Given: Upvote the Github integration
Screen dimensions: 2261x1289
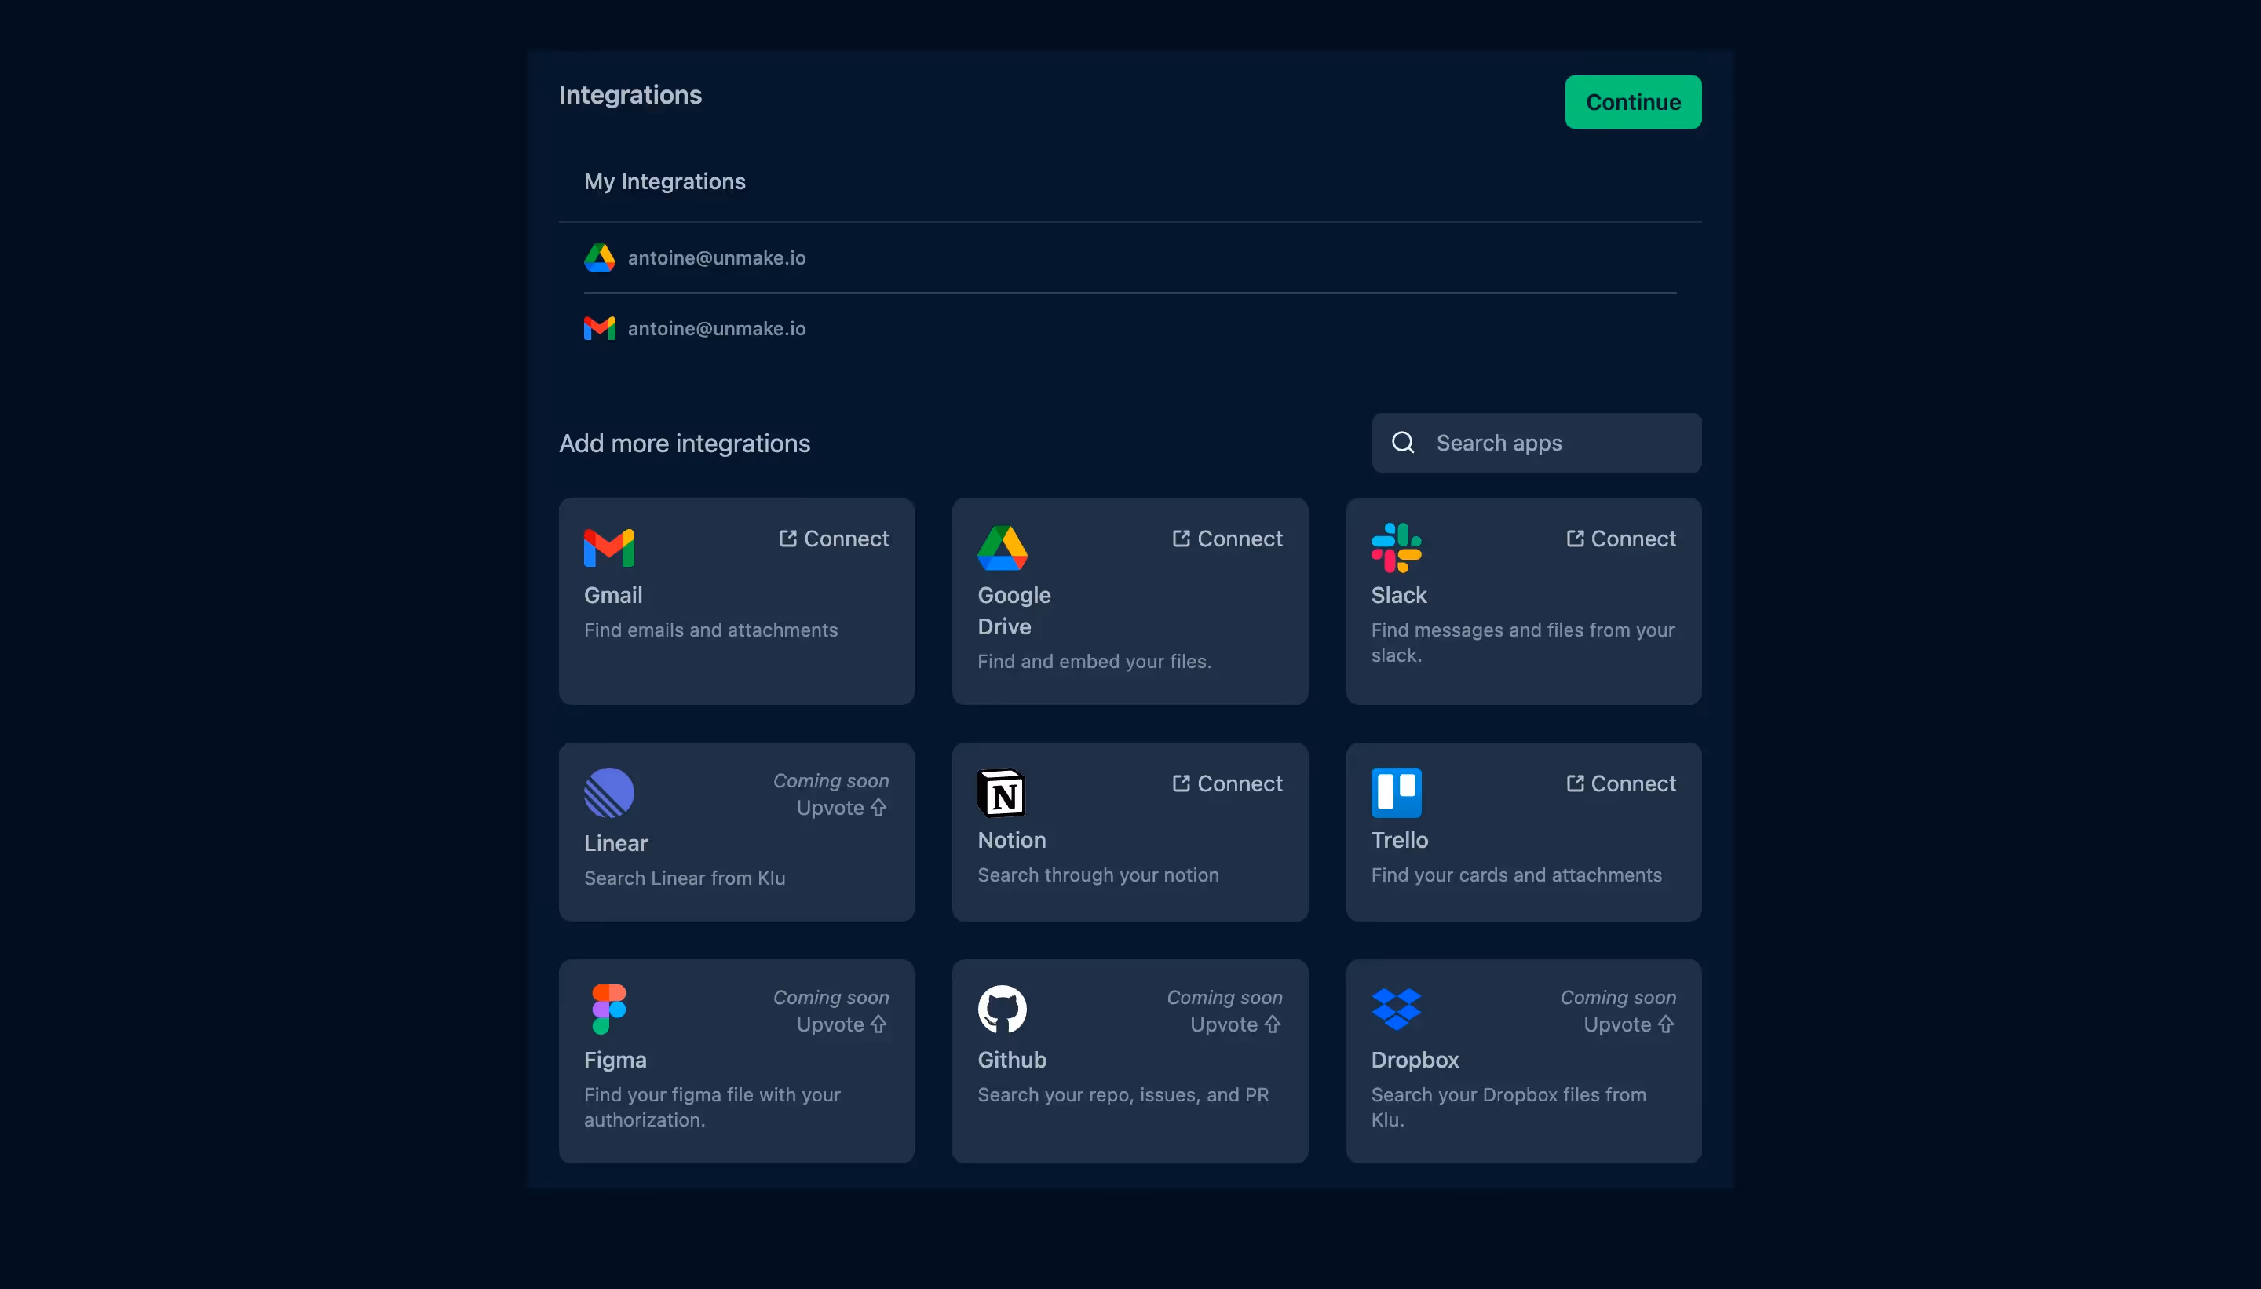Looking at the screenshot, I should (1234, 1024).
